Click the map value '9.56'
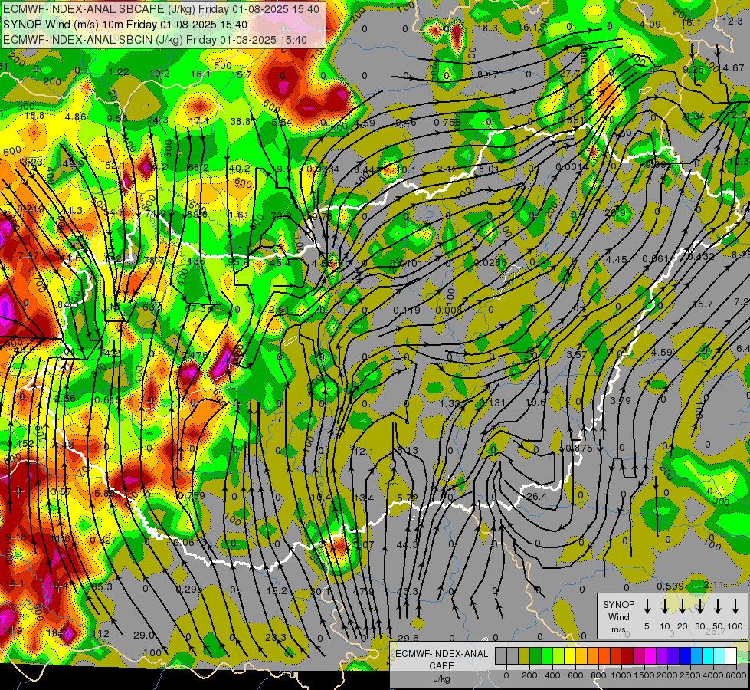The image size is (750, 690). tap(117, 119)
